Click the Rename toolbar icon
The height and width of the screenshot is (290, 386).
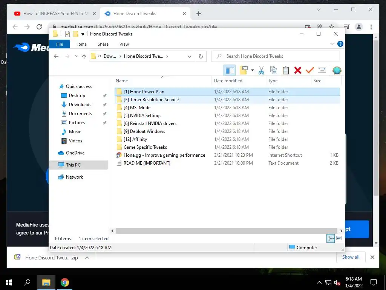click(x=322, y=70)
